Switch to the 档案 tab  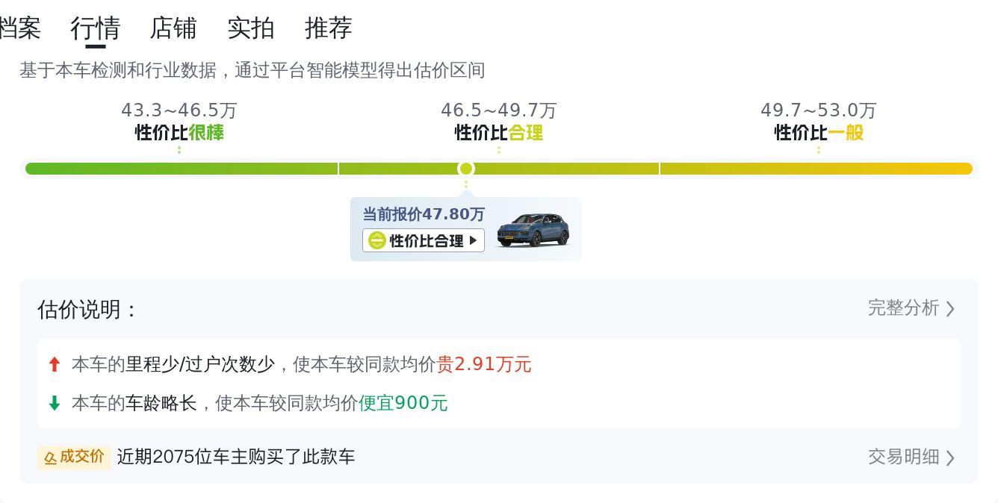19,28
